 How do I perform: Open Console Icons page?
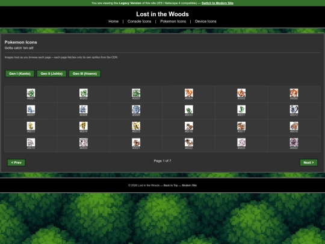(139, 21)
